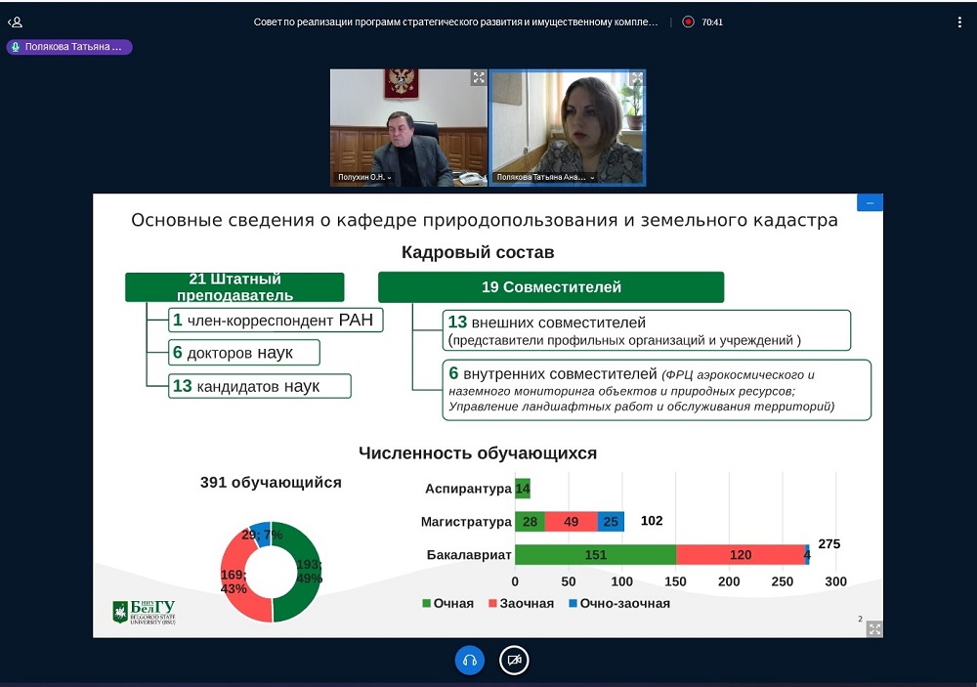Minimize presentation with blue minus button
The width and height of the screenshot is (977, 687).
pos(870,202)
